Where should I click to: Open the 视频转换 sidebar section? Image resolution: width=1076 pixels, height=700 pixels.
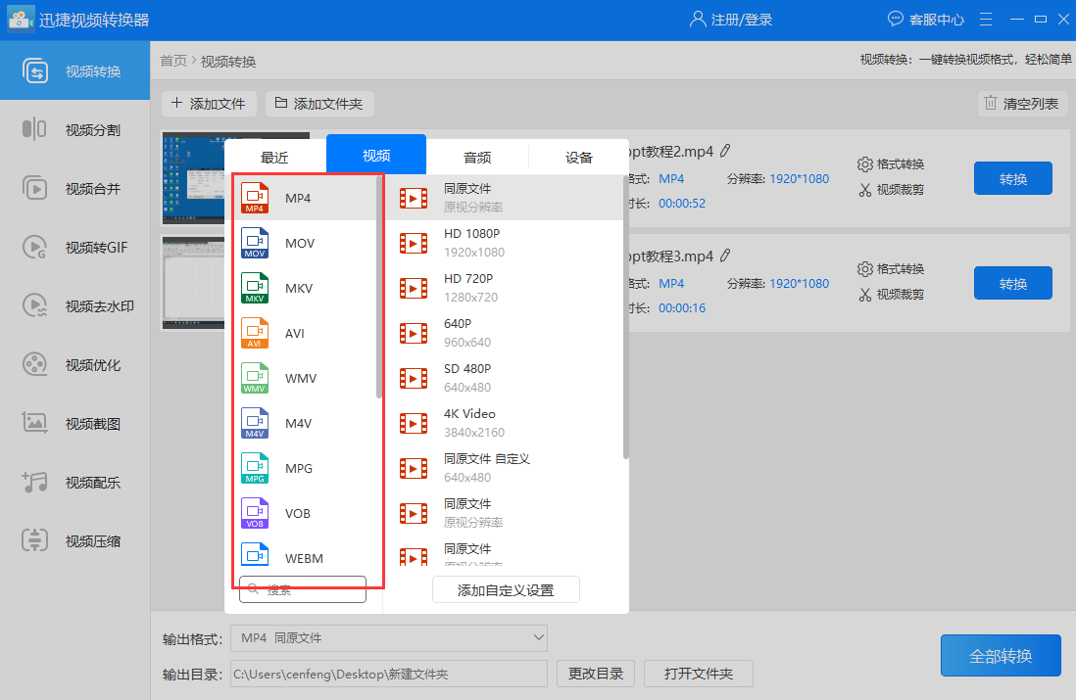click(x=74, y=70)
